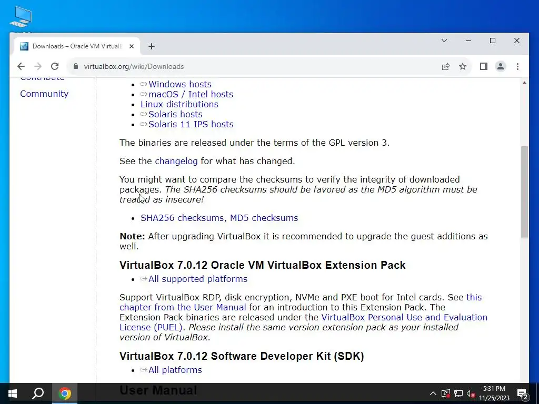Reload the VirtualBox Downloads page
This screenshot has width=539, height=404.
click(55, 66)
